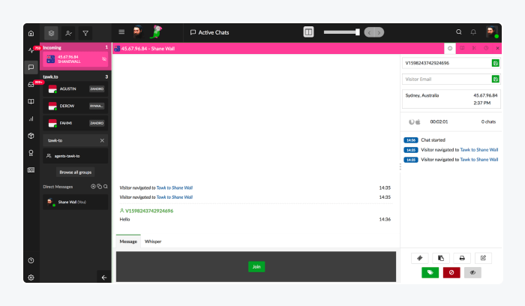Toggle the hamburger menu next to avatars

(x=121, y=31)
